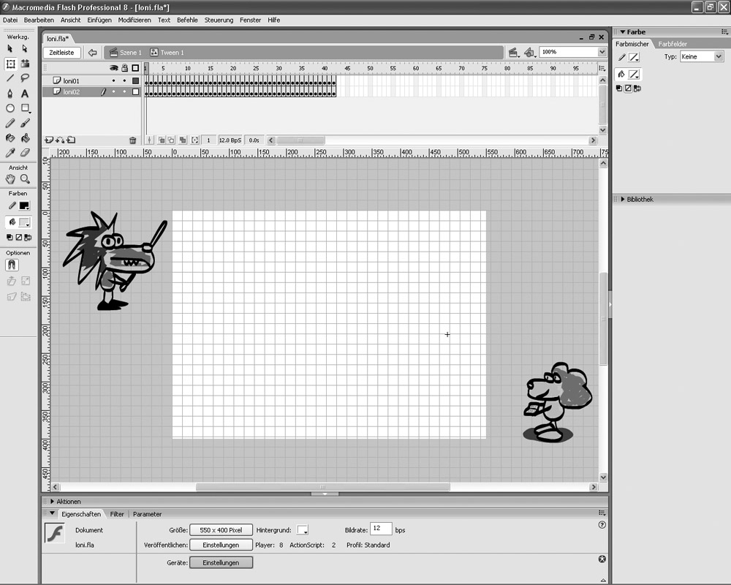This screenshot has height=585, width=731.
Task: Click the Hintergrund color swatch
Action: point(302,529)
